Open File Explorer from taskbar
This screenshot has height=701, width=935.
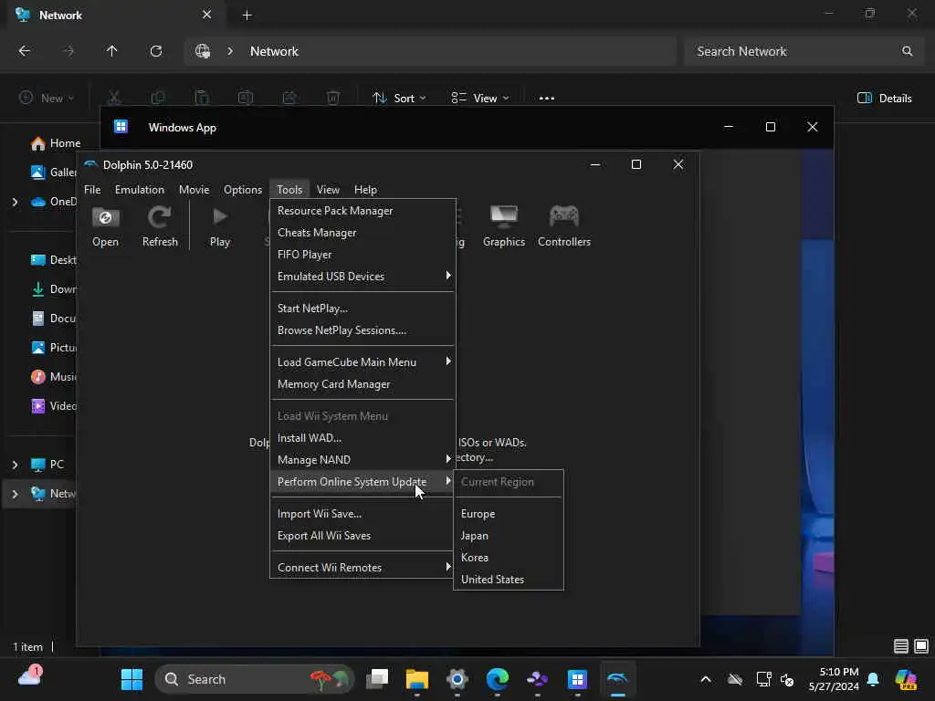(x=416, y=679)
